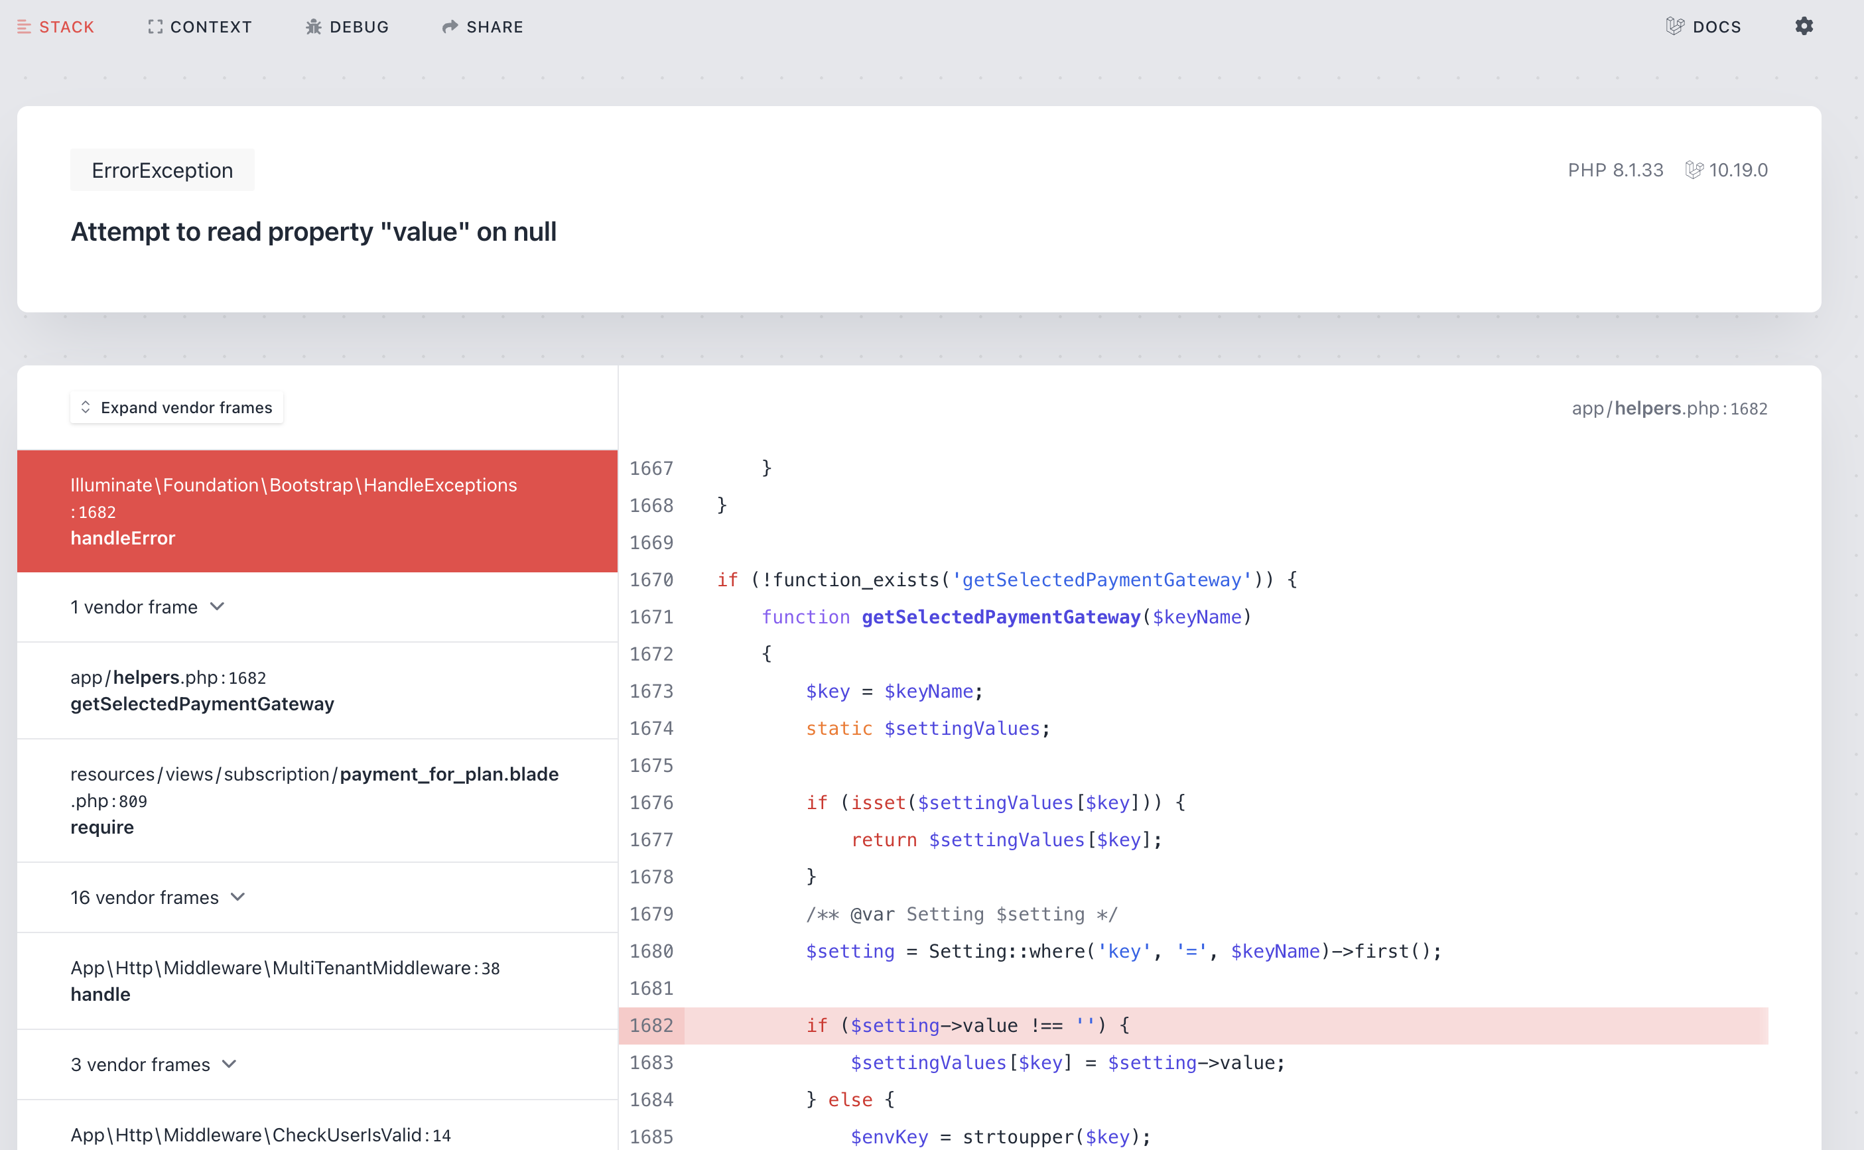Select the HandleExceptions handleError frame
This screenshot has height=1150, width=1864.
coord(317,511)
